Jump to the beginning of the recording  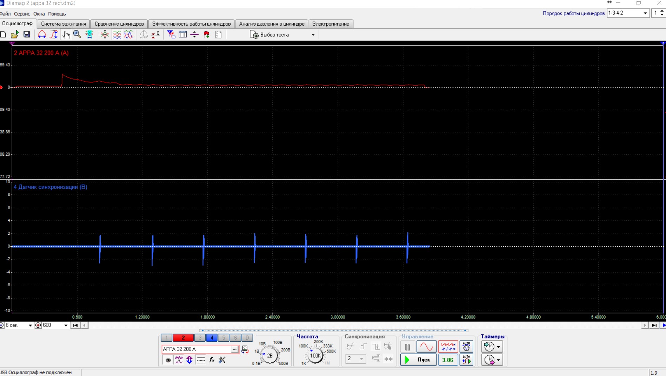pos(75,325)
